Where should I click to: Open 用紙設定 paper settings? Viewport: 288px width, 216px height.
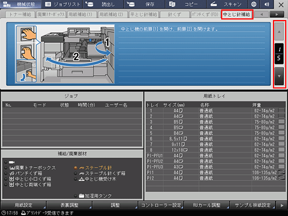(23, 205)
